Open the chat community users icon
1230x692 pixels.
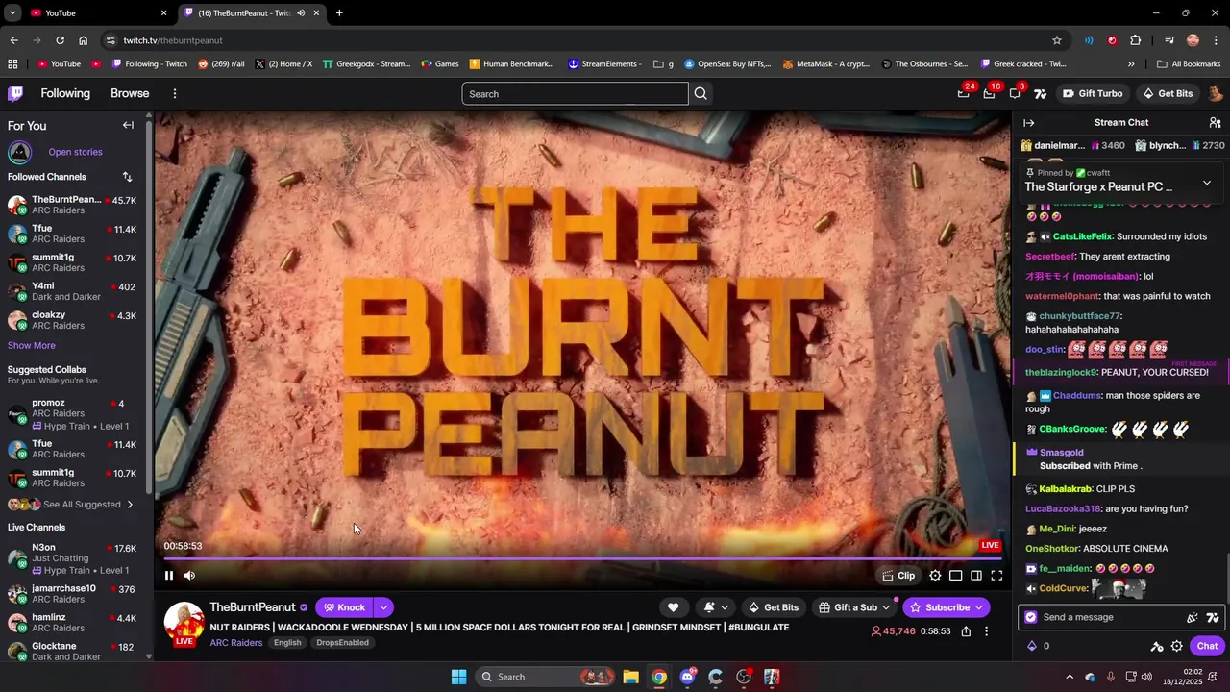pos(1215,123)
